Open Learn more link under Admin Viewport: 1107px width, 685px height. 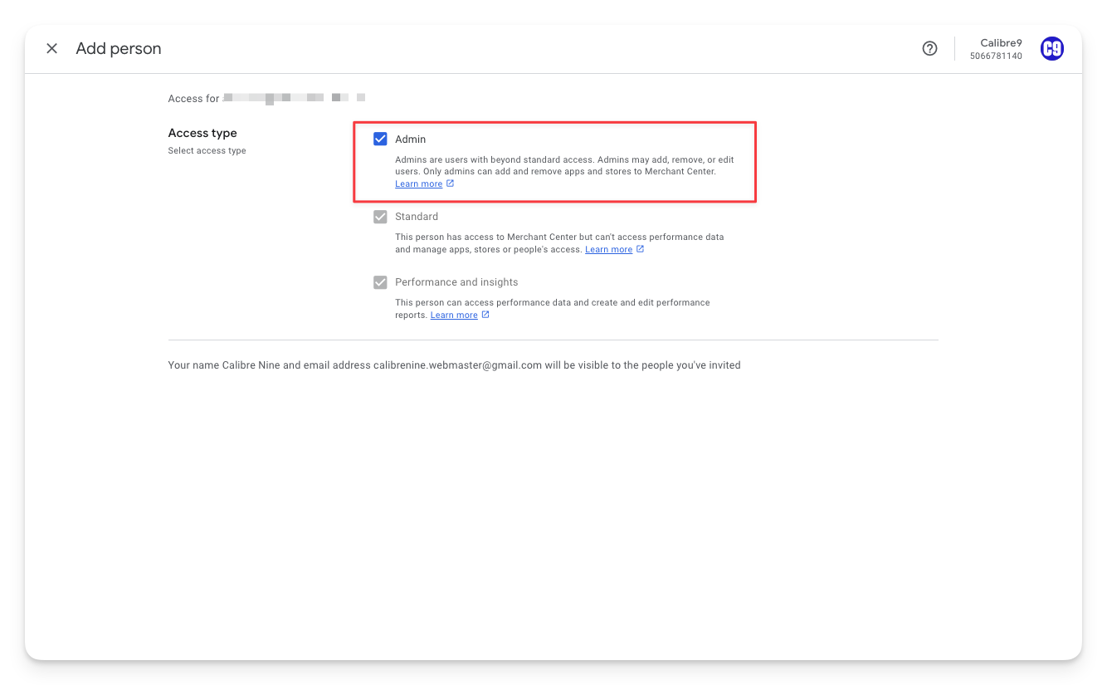coord(418,184)
